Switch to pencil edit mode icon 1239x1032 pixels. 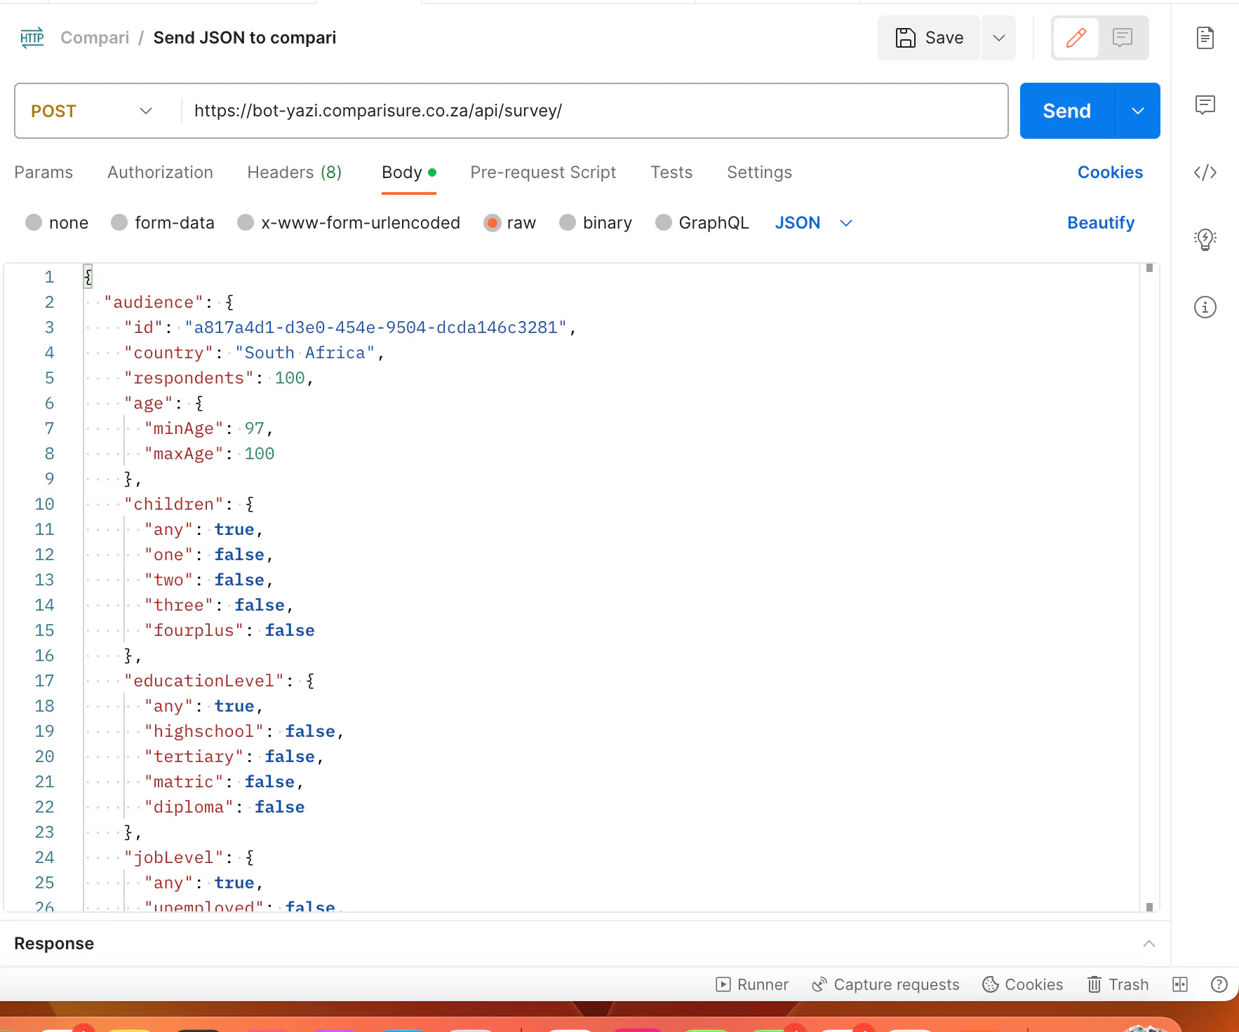(x=1076, y=38)
